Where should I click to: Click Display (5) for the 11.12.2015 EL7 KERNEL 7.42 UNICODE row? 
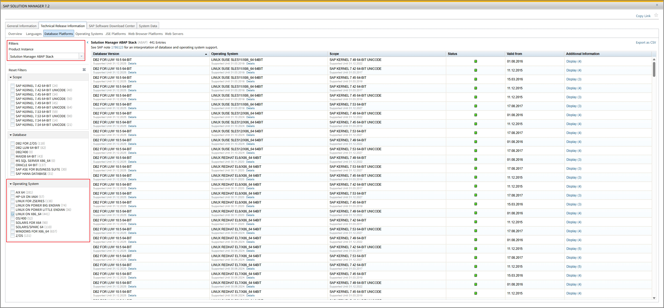[574, 249]
